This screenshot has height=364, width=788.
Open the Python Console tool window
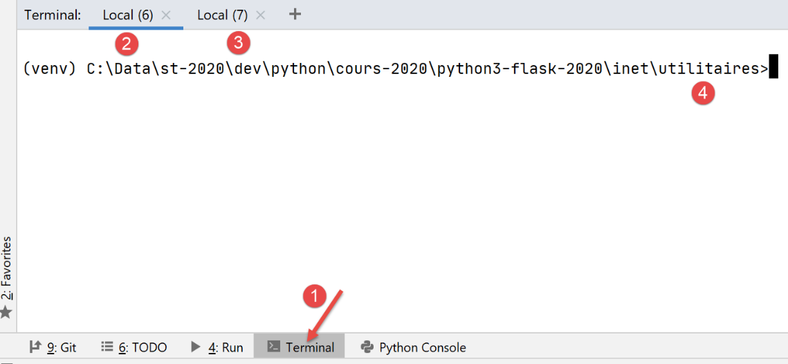coord(422,347)
